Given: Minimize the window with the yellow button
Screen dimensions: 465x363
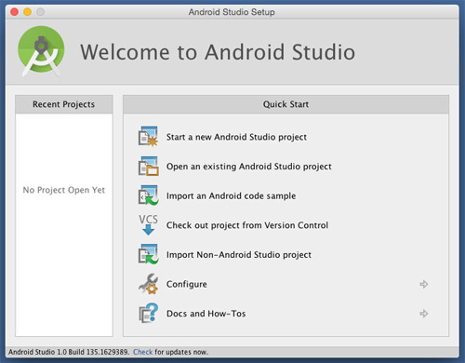Looking at the screenshot, I should click(x=27, y=12).
